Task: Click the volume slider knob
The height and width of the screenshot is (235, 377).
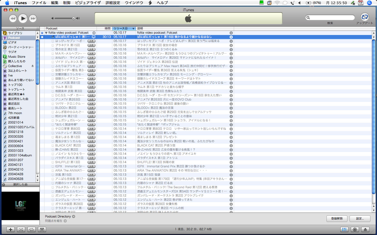Action: [74, 18]
